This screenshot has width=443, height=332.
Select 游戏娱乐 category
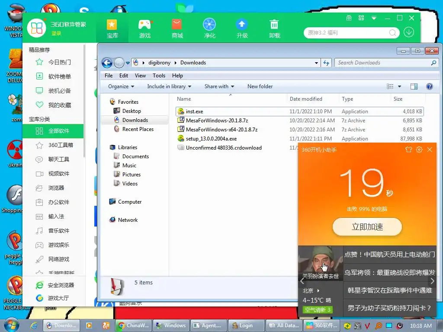53,245
